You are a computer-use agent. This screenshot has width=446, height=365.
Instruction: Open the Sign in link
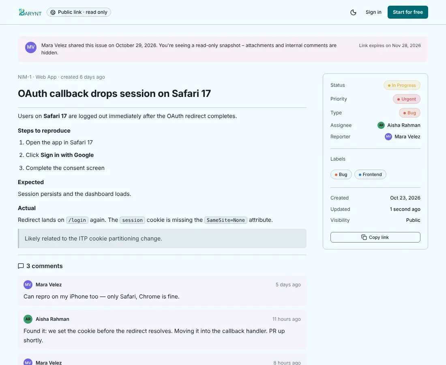pos(373,12)
